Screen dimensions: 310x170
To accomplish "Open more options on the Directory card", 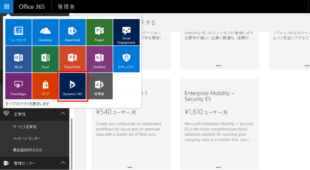I will tap(218, 66).
